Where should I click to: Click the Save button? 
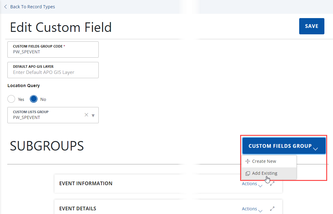point(311,26)
